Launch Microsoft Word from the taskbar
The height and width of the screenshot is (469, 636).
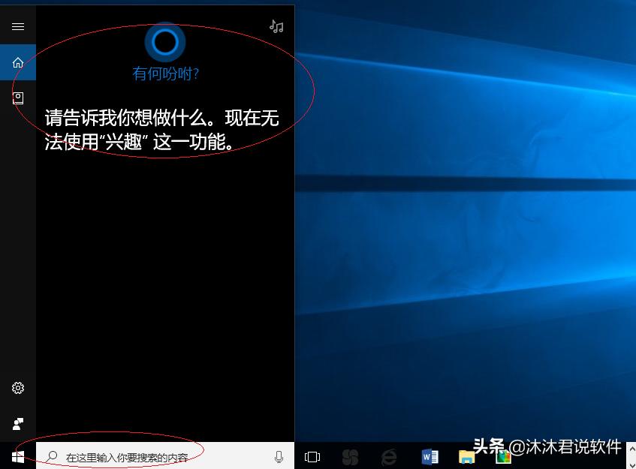pyautogui.click(x=429, y=455)
